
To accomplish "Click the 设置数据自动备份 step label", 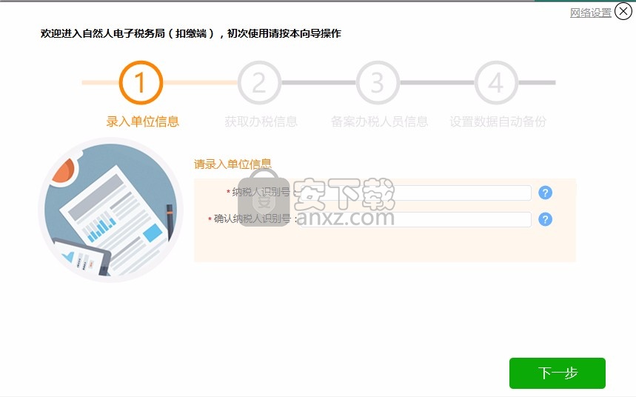I will coord(498,121).
